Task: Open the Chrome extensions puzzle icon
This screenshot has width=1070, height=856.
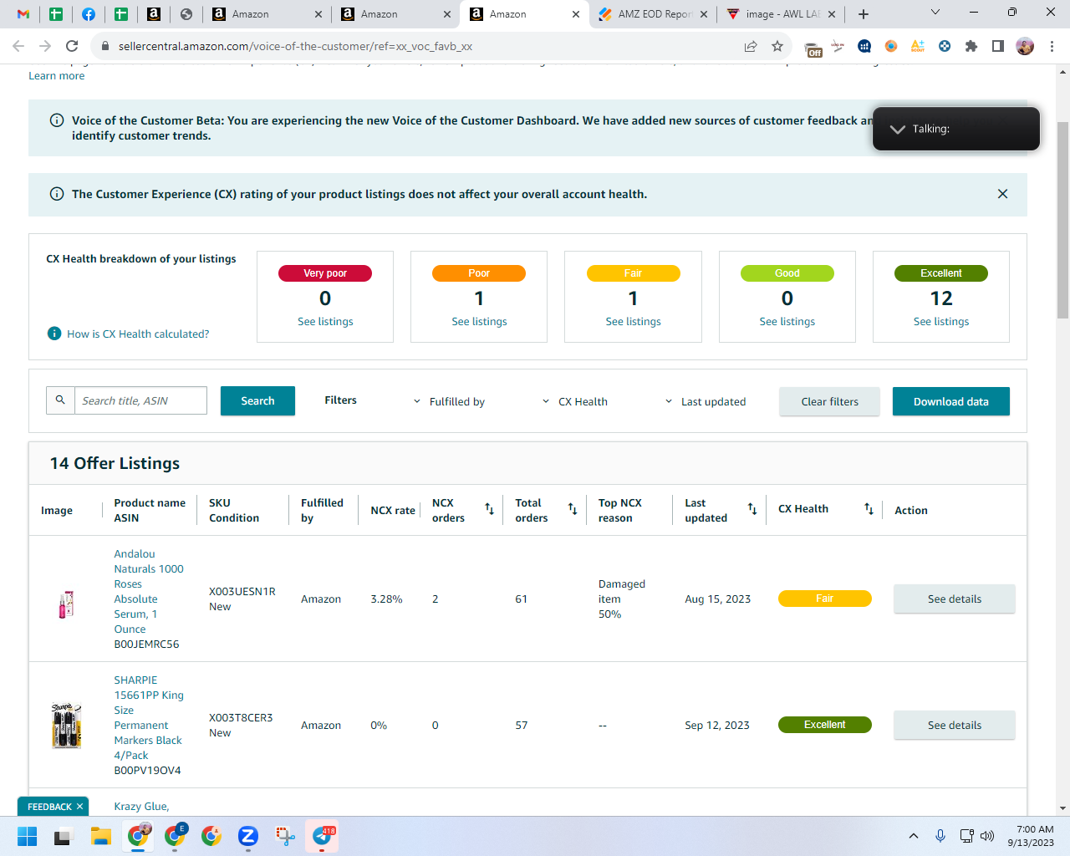Action: click(x=971, y=46)
